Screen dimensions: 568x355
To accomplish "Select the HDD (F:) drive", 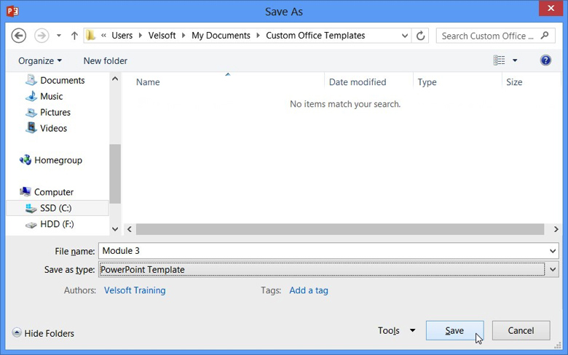I will pos(56,224).
